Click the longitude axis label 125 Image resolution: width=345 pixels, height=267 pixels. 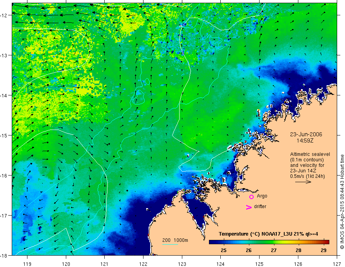pyautogui.click(x=260, y=264)
